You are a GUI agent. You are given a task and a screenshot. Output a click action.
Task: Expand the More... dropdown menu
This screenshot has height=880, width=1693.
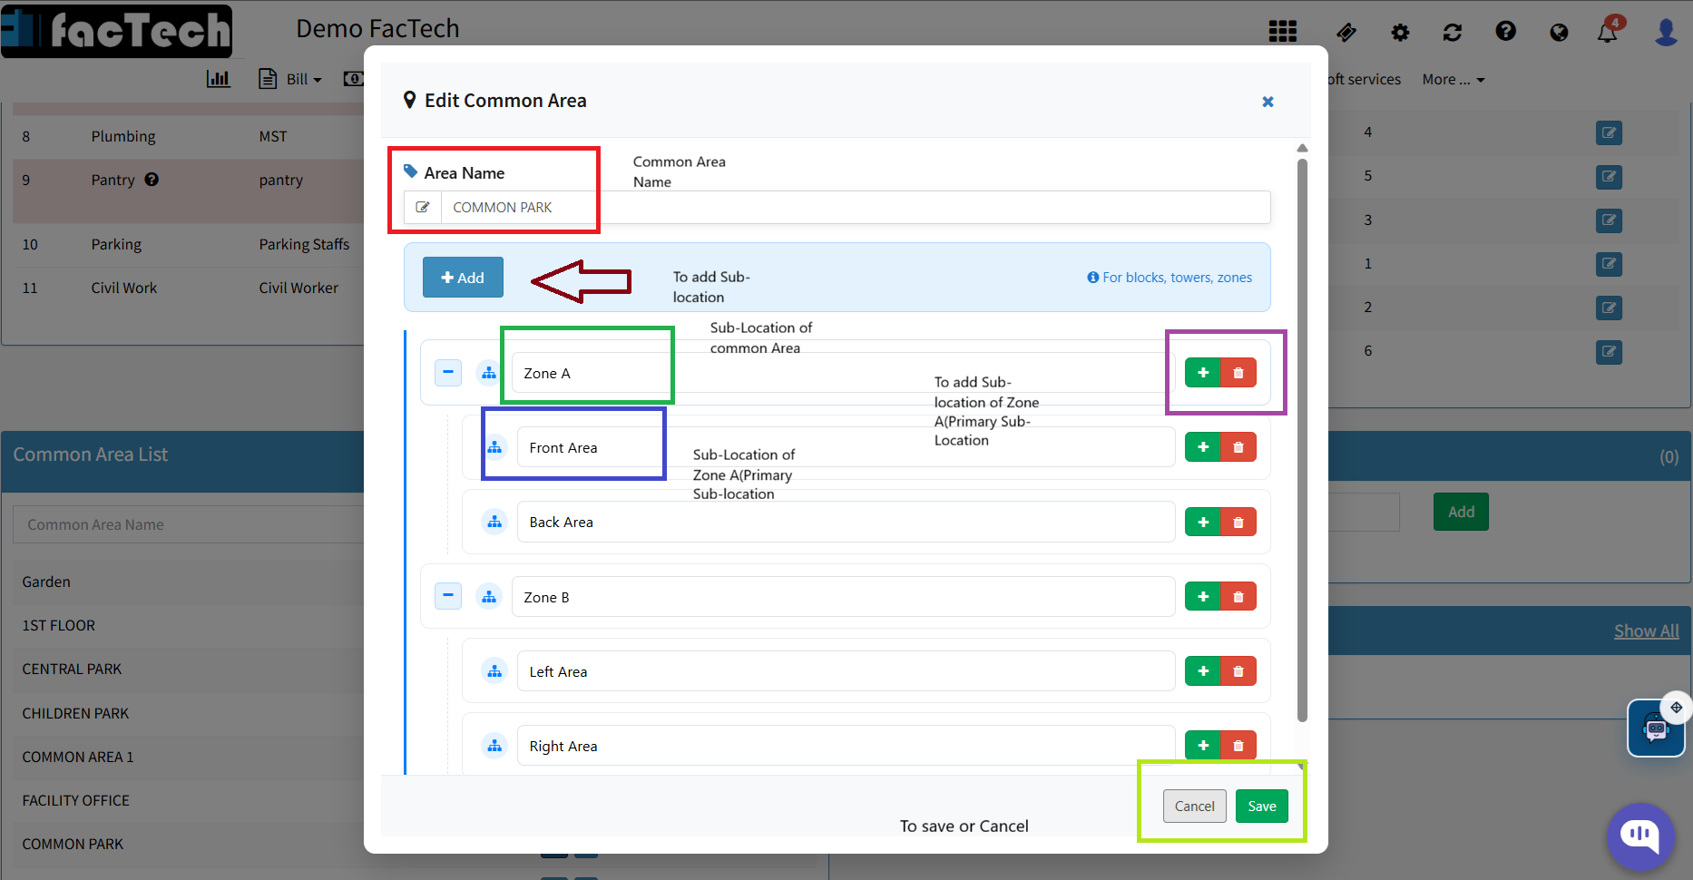tap(1453, 80)
